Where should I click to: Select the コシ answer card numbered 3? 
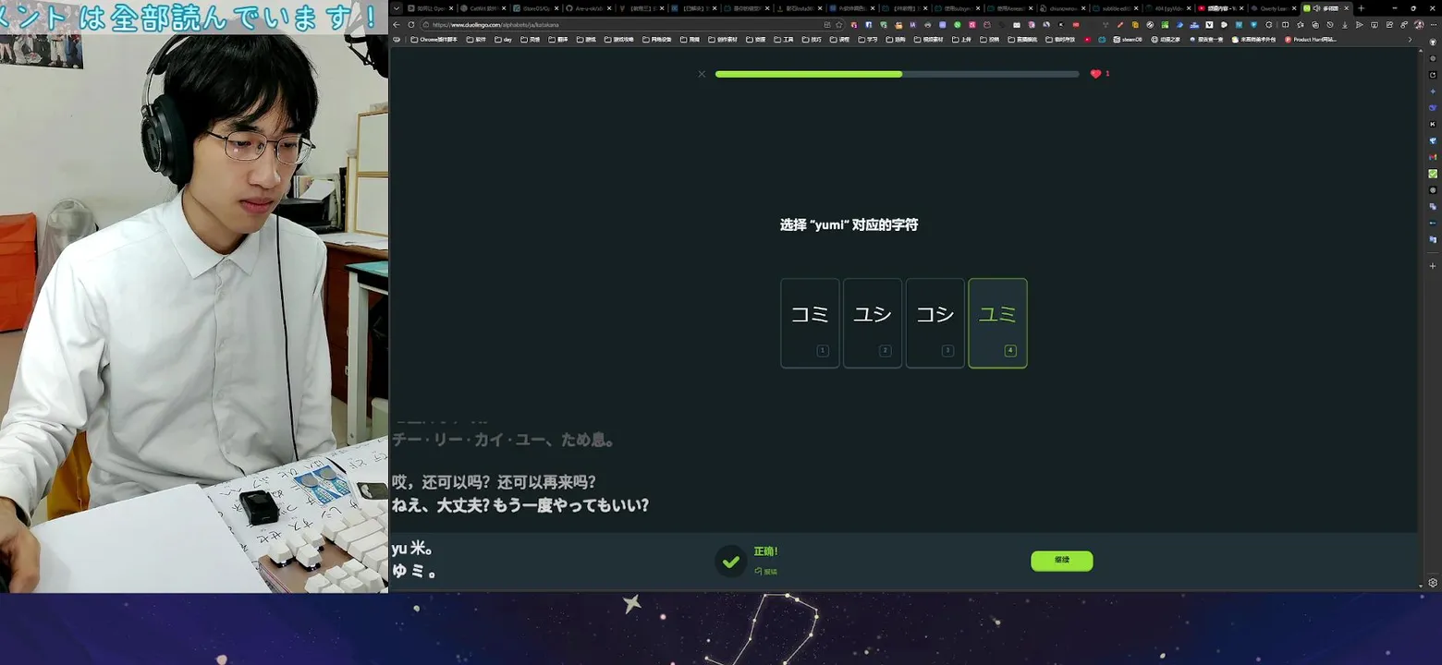[x=935, y=323]
